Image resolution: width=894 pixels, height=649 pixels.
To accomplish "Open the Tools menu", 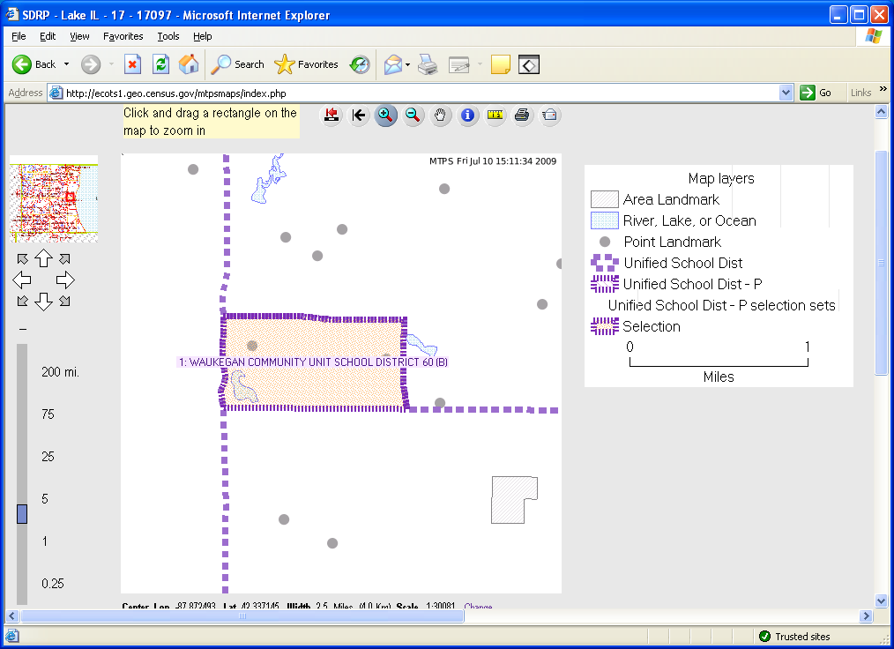I will point(168,36).
